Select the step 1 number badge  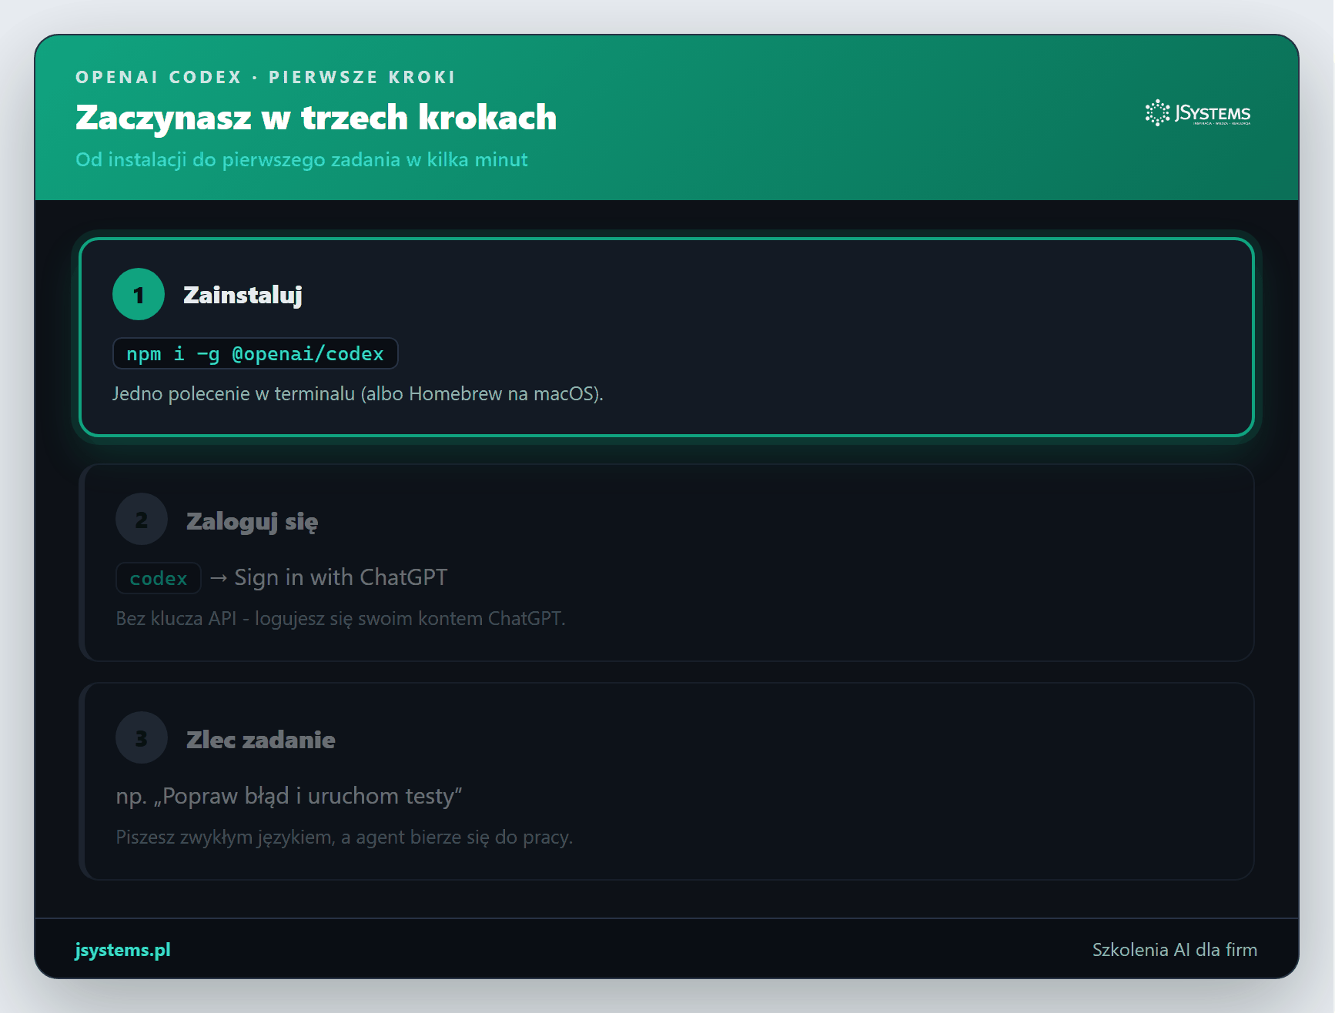[139, 294]
